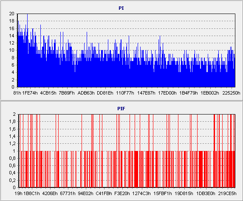
Task: Click the 1FE74h label on PI axis
Action: tap(30, 93)
